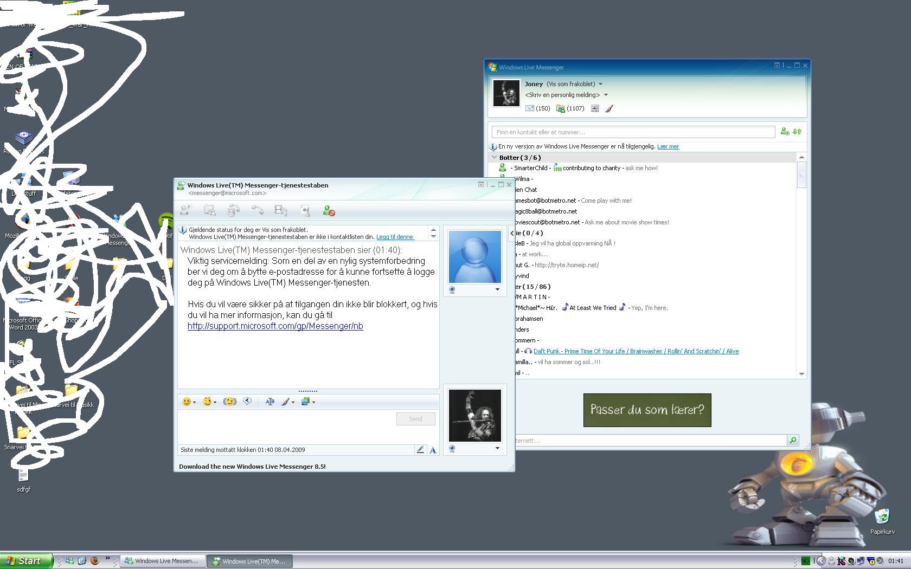
Task: Collapse the Botter contact group
Action: coord(494,157)
